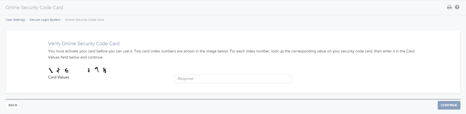Image resolution: width=466 pixels, height=114 pixels.
Task: Select the Online Security Code Card breadcrumb
Action: 85,20
